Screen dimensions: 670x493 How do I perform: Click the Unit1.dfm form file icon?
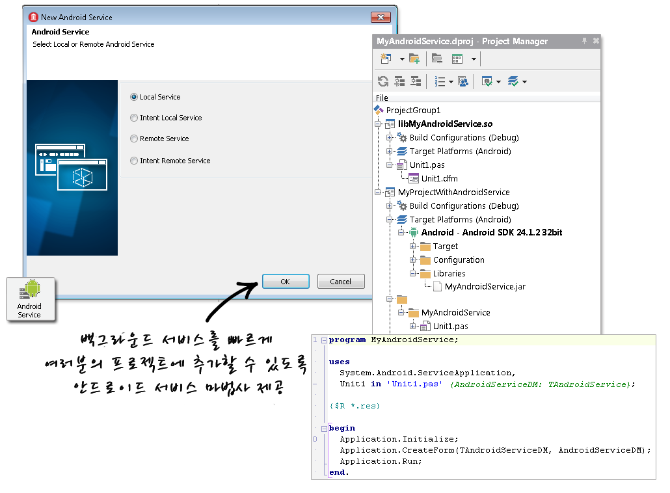[414, 178]
